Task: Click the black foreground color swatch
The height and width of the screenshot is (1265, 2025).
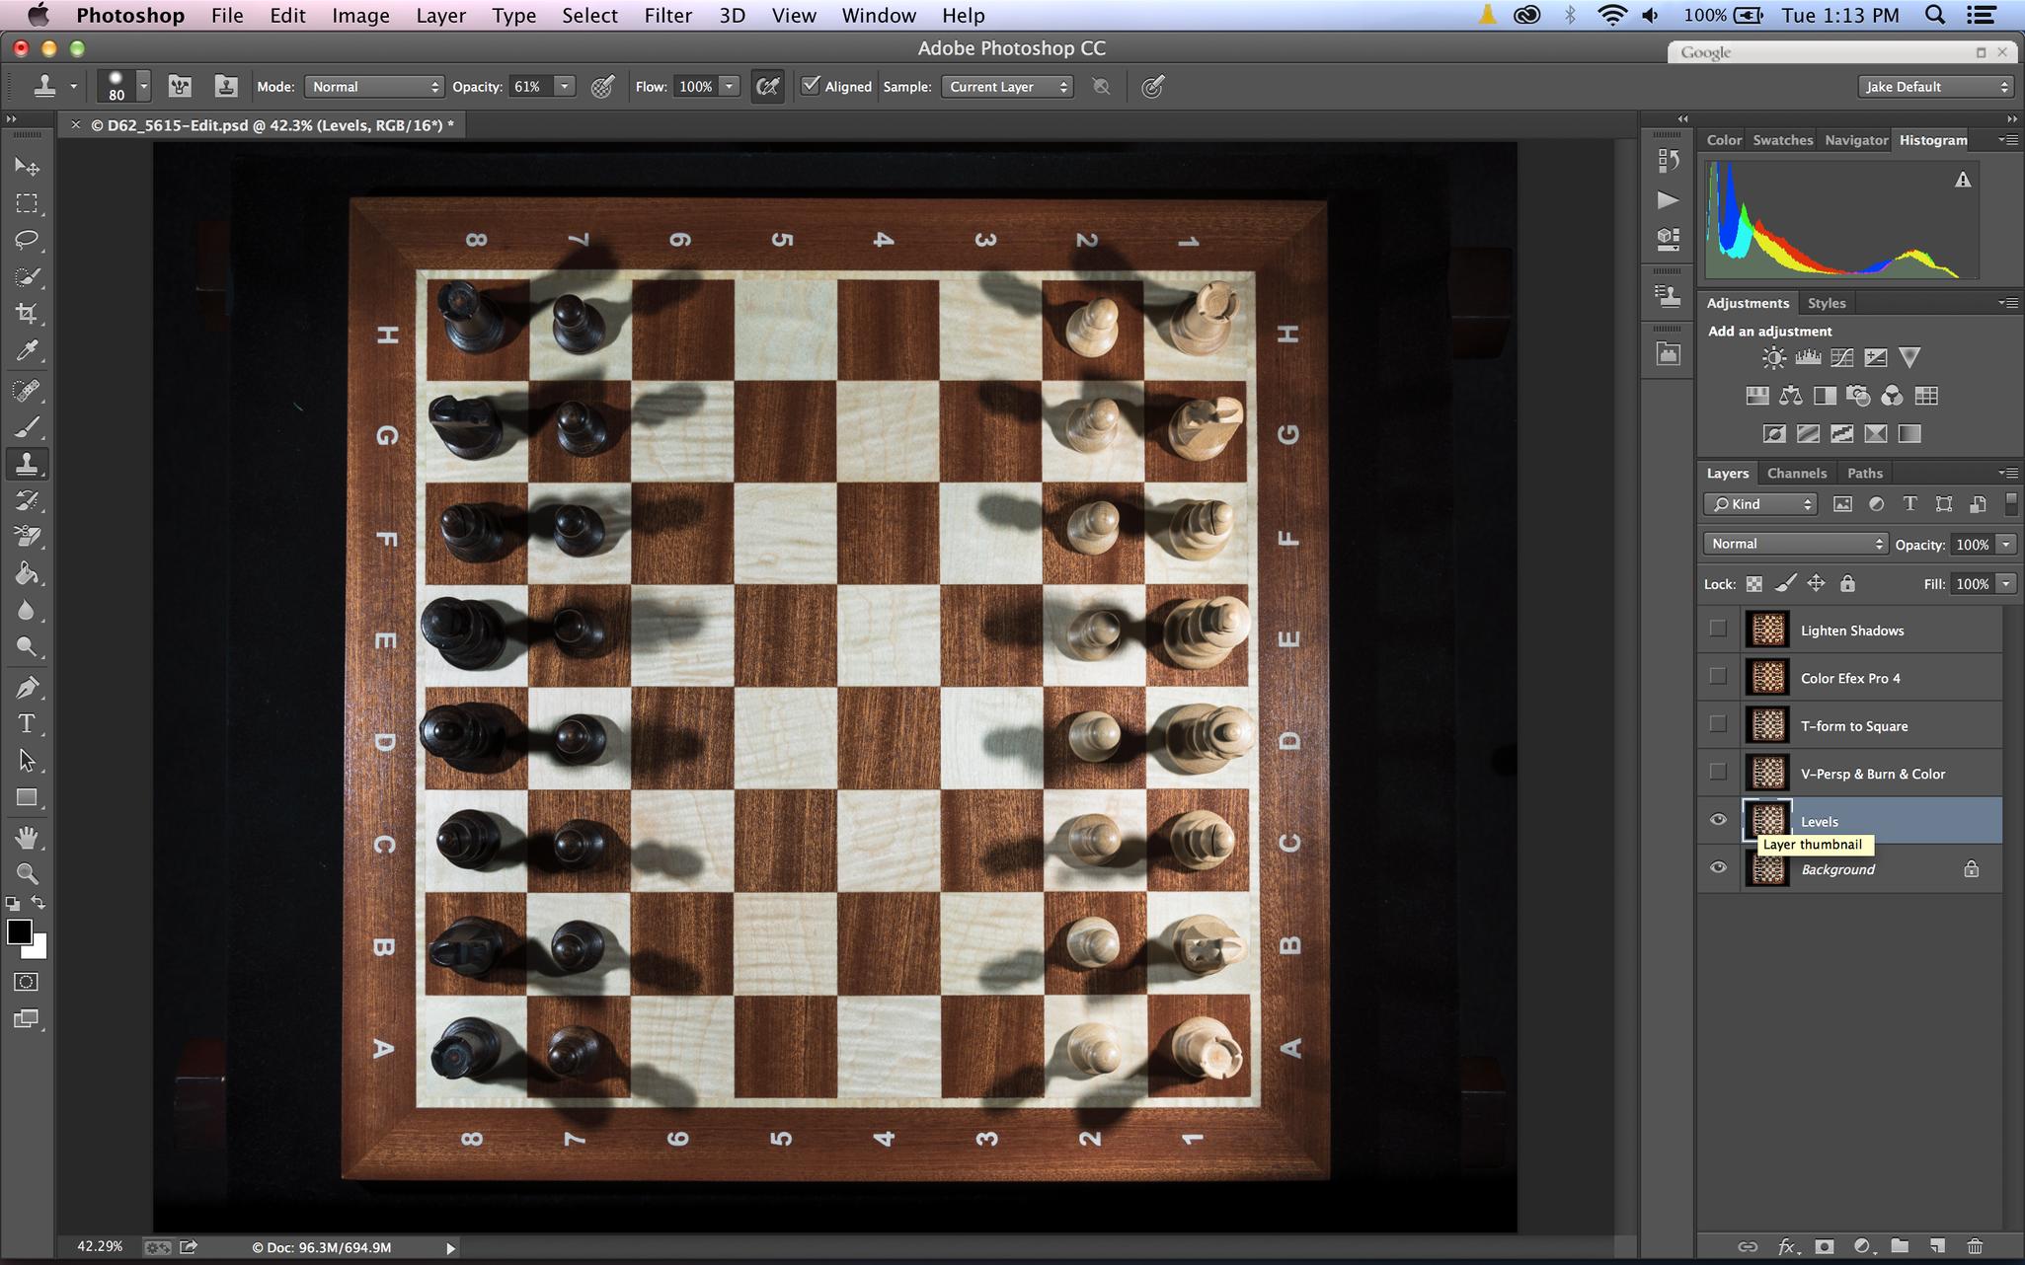Action: 19,931
